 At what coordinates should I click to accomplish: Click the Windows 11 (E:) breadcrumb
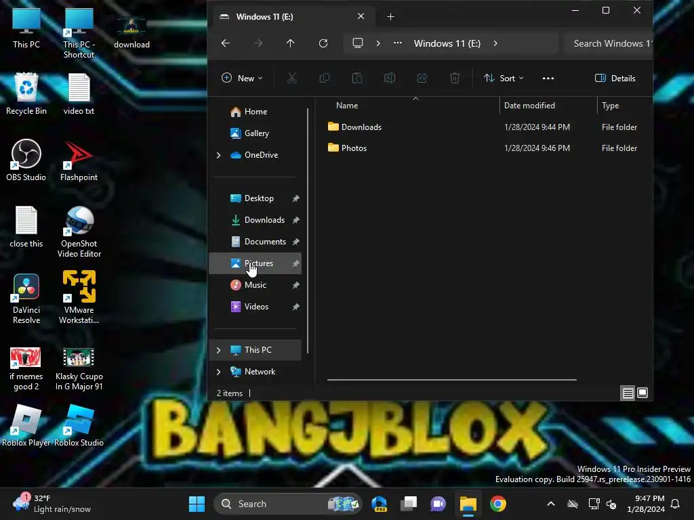[447, 43]
